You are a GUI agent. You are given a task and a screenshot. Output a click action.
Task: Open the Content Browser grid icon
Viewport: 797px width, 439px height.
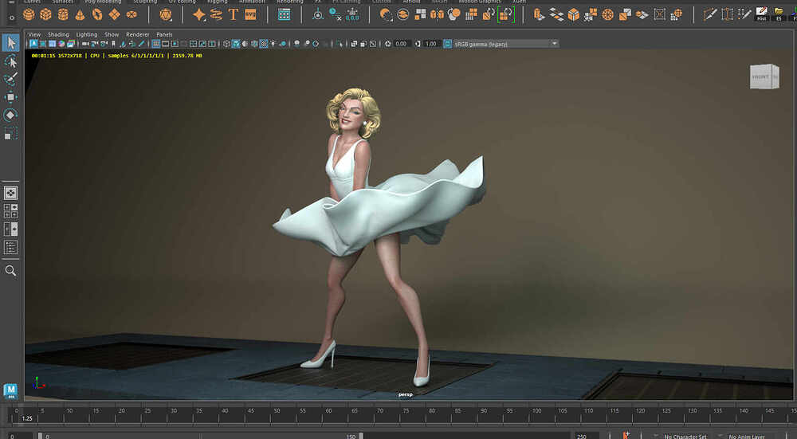[x=285, y=14]
